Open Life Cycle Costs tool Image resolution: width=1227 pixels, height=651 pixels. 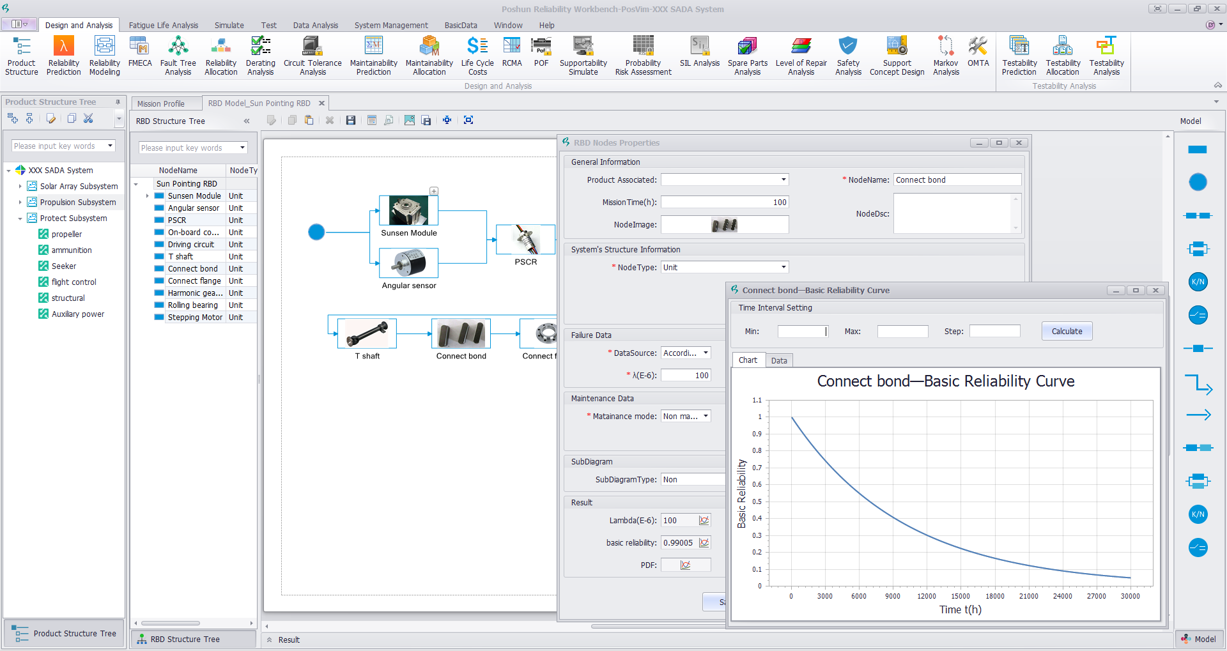477,56
